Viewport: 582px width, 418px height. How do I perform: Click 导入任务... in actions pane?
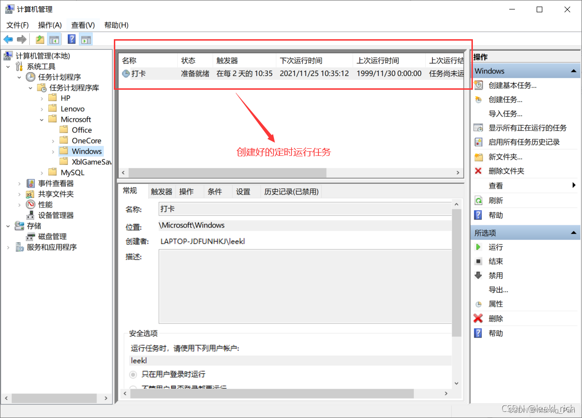[x=505, y=114]
